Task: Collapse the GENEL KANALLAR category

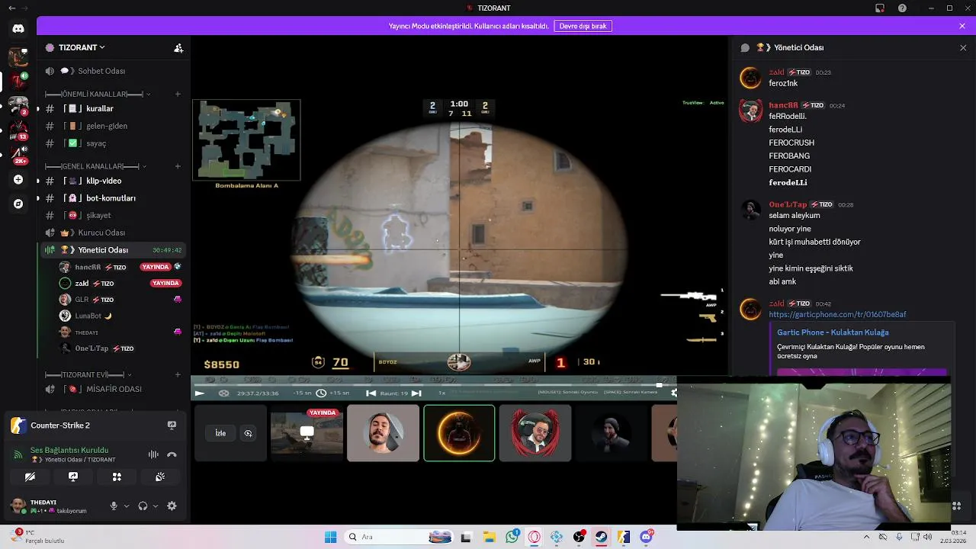Action: click(95, 166)
